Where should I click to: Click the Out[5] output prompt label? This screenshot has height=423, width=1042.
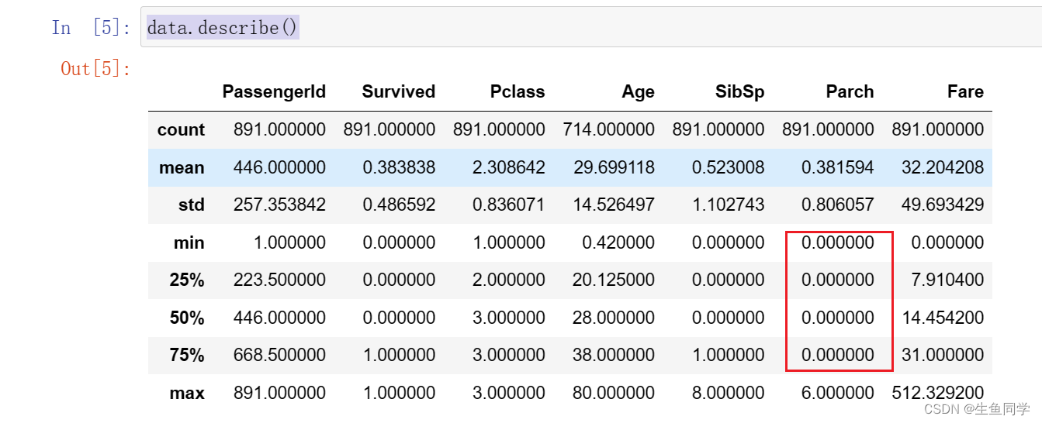click(x=95, y=69)
